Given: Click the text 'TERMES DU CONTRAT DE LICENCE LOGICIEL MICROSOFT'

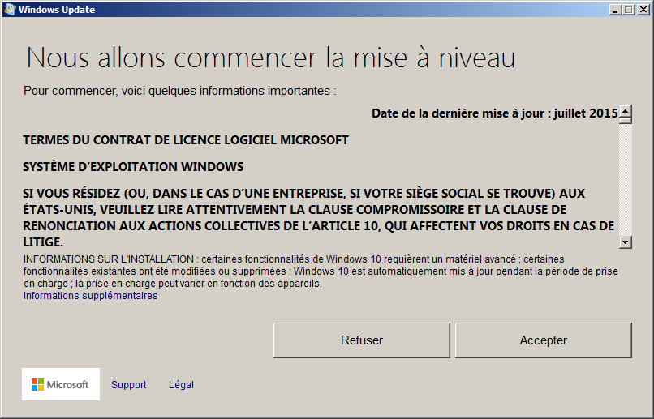Looking at the screenshot, I should 186,140.
